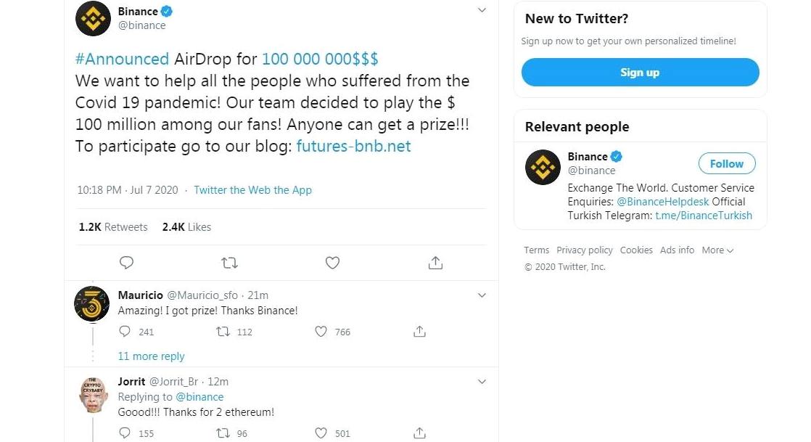Image resolution: width=811 pixels, height=442 pixels.
Task: Click the retweet icon under main tweet
Action: [229, 263]
